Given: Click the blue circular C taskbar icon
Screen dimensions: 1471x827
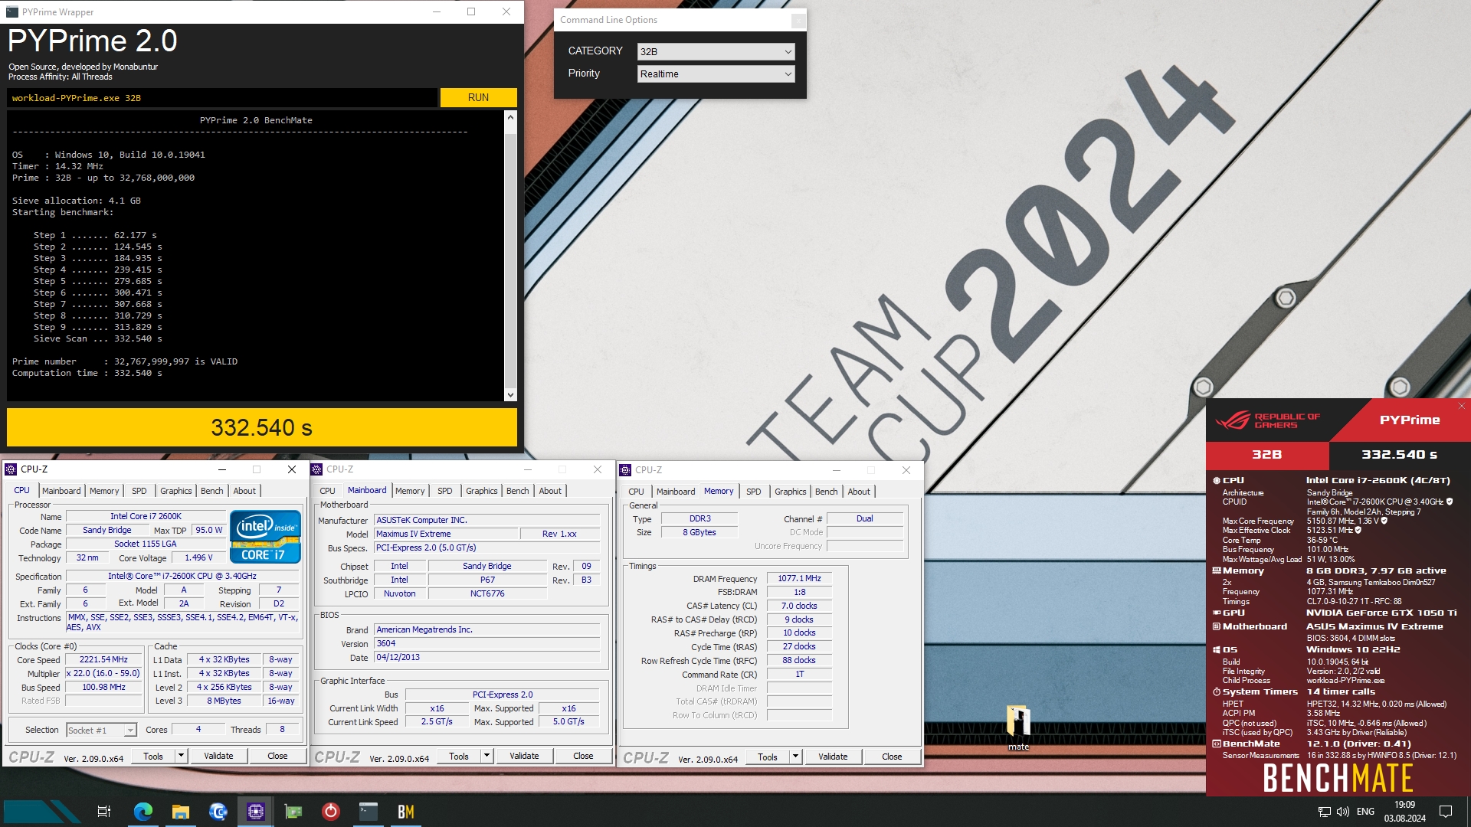Looking at the screenshot, I should (218, 812).
